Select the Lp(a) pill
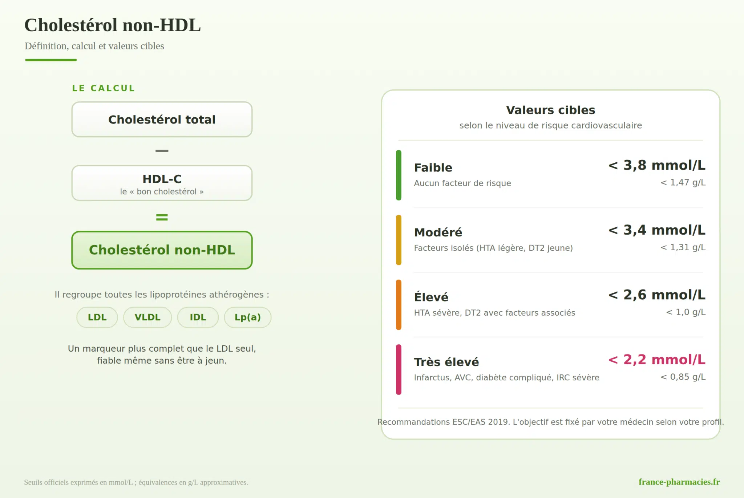 coord(247,317)
